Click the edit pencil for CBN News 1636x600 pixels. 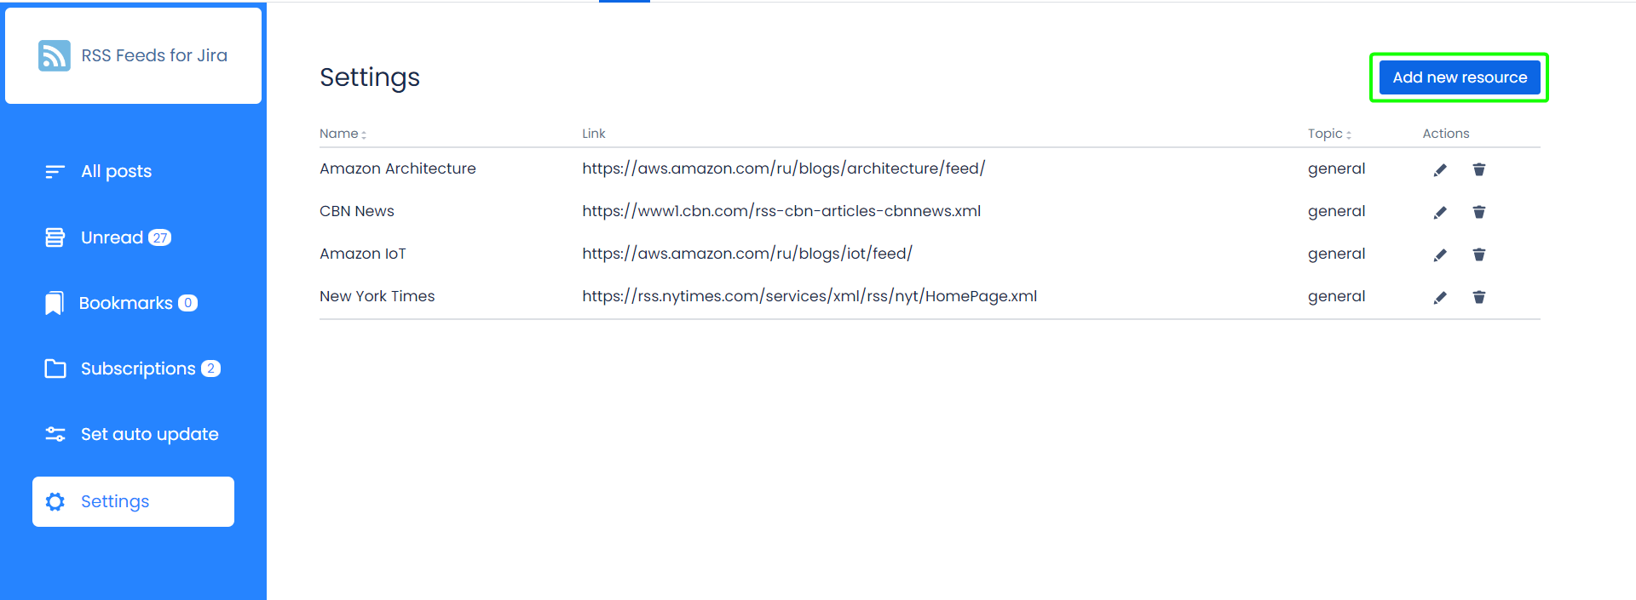coord(1440,212)
